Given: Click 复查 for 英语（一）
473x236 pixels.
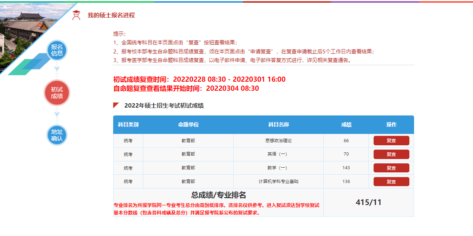Looking at the screenshot, I should pos(391,154).
